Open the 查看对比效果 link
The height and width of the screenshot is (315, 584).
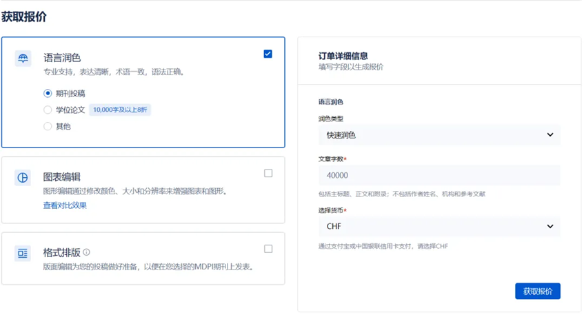pos(65,205)
